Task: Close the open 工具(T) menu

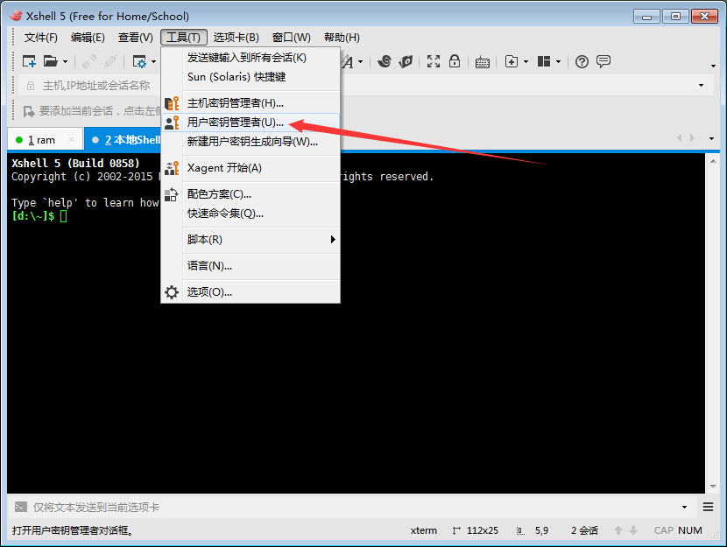Action: 184,38
